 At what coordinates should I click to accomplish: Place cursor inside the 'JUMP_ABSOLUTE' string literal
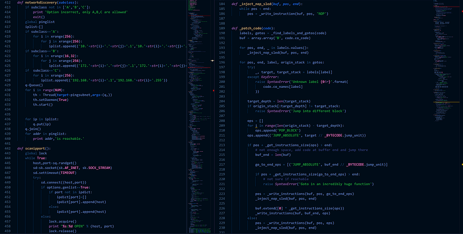pyautogui.click(x=286, y=135)
